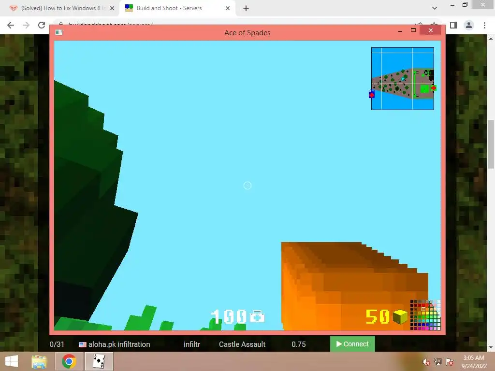Click the Ace of Spades window title icon

click(58, 32)
